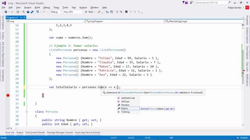
Task: Click the Open File toolbar icon
Action: [24, 12]
